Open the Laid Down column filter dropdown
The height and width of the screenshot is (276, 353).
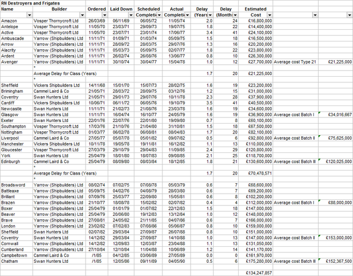pyautogui.click(x=131, y=15)
